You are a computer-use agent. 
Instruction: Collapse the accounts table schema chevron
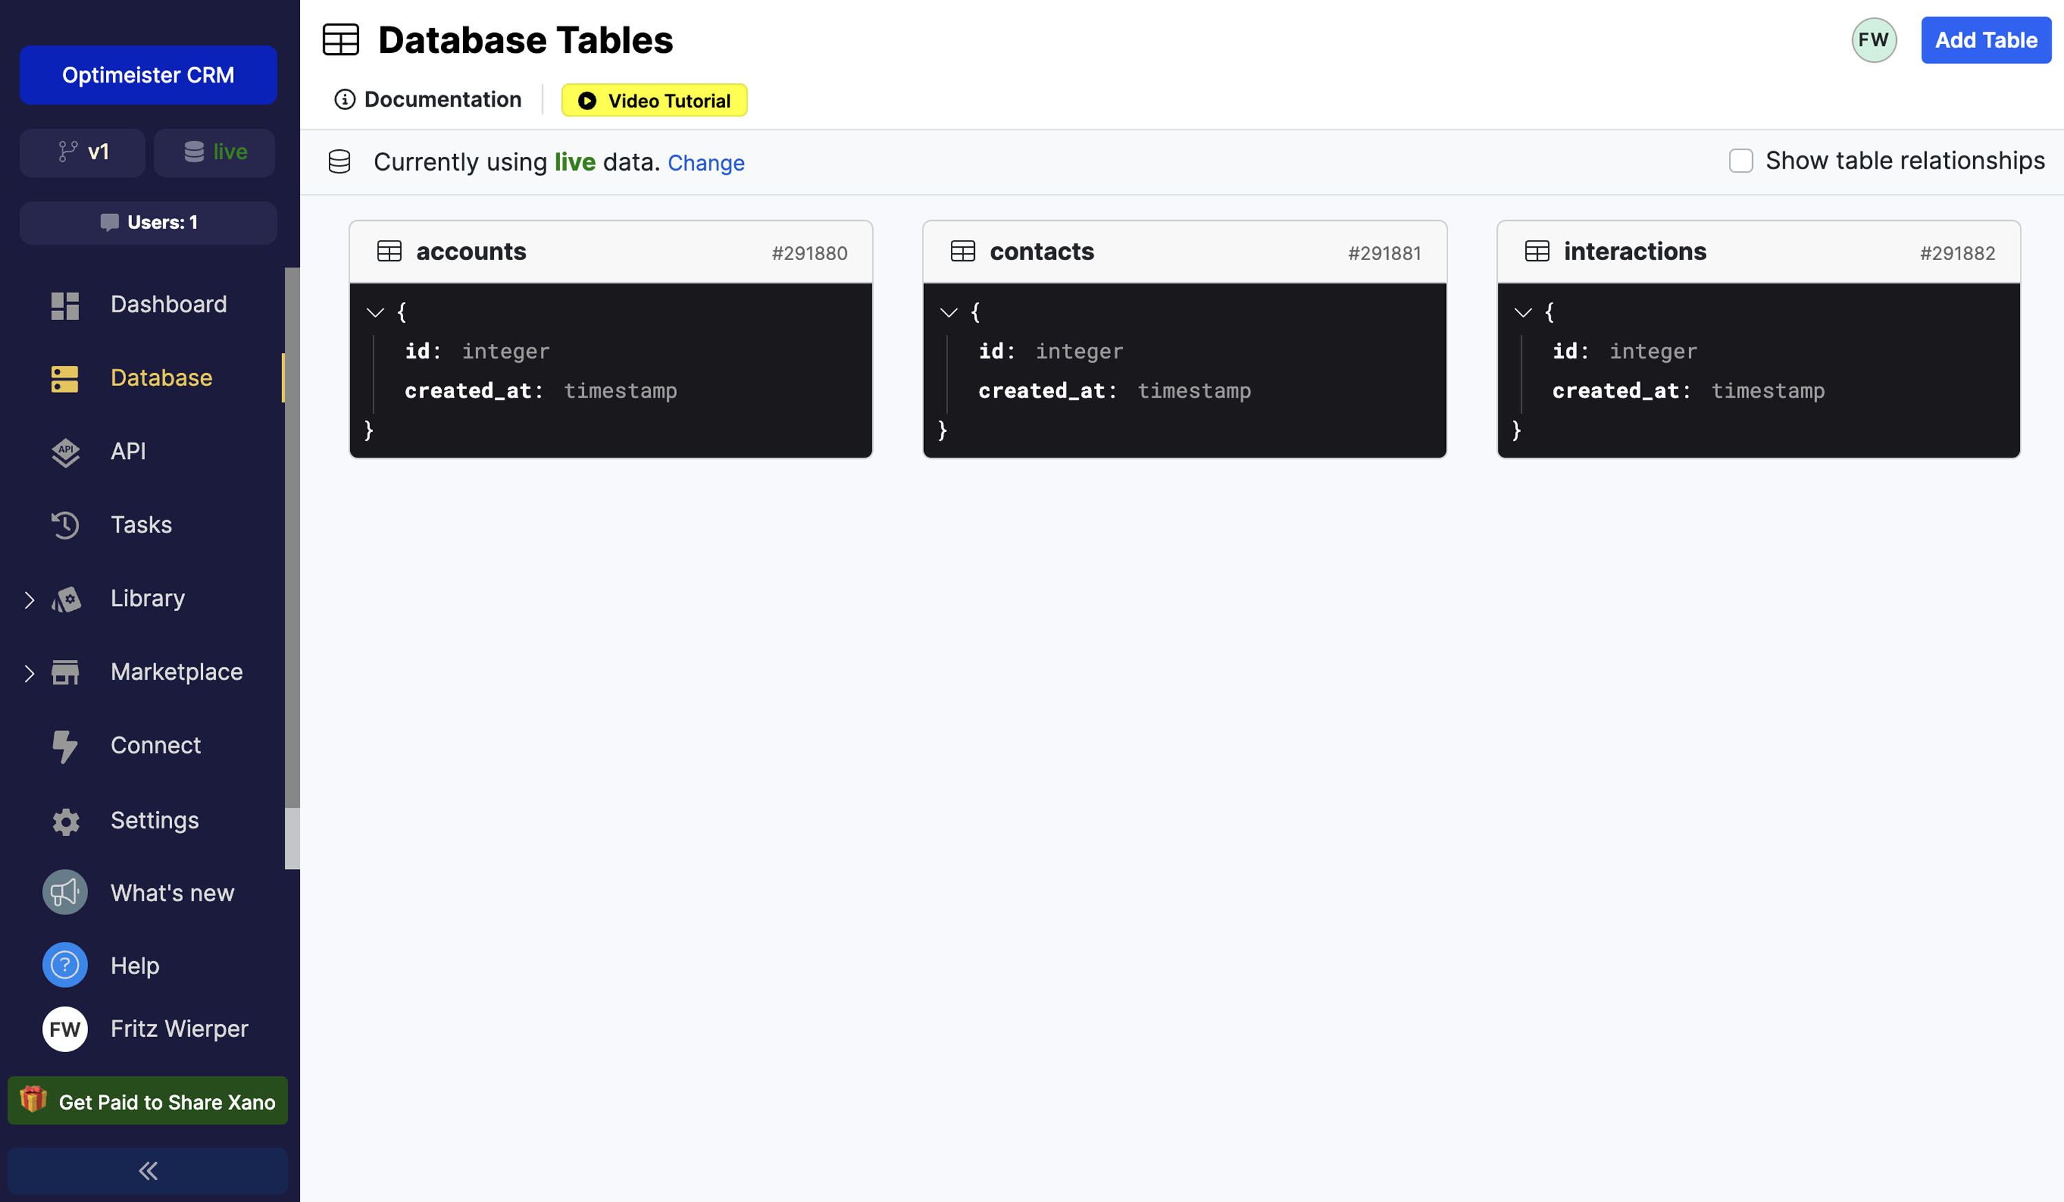coord(375,312)
